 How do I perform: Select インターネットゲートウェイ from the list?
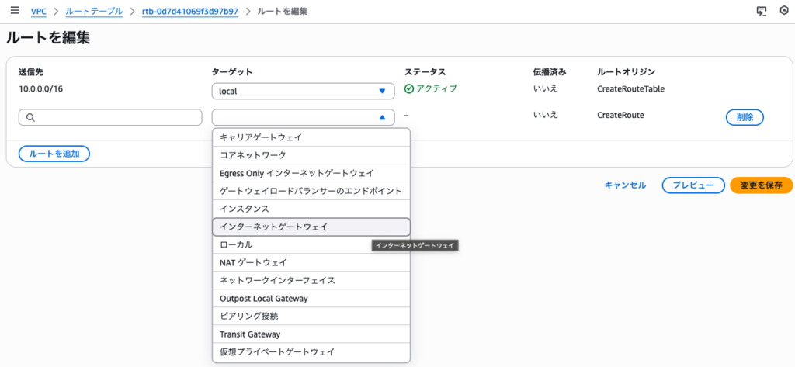(x=311, y=227)
